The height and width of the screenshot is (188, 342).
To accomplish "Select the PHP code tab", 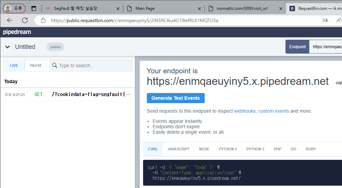I will [x=277, y=149].
